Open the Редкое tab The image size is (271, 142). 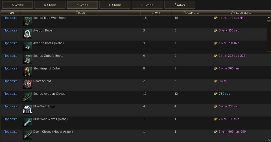pos(180,5)
